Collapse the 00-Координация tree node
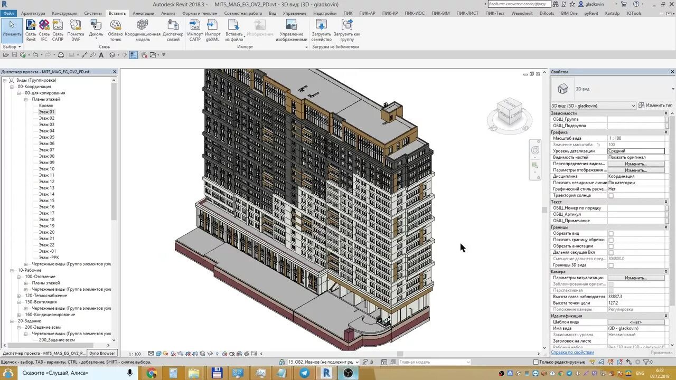The height and width of the screenshot is (380, 676). (x=12, y=87)
